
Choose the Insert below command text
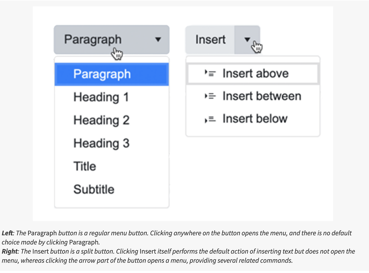point(255,119)
